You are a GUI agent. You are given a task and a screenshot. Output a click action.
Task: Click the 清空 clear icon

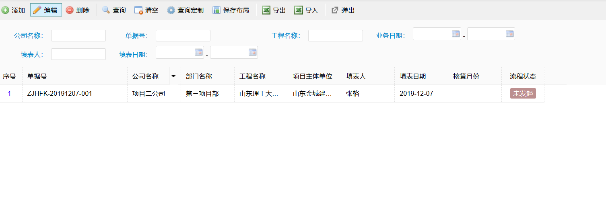pyautogui.click(x=138, y=10)
